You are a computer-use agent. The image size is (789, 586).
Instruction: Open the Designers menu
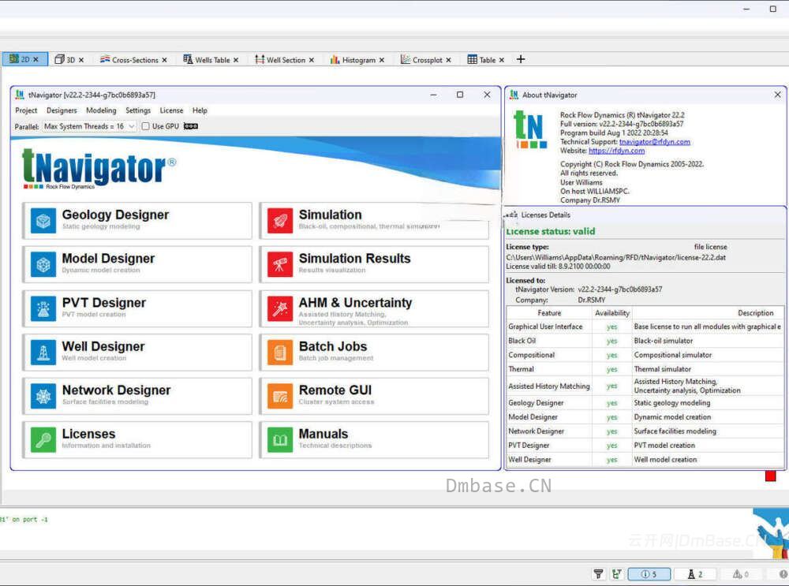pos(62,110)
